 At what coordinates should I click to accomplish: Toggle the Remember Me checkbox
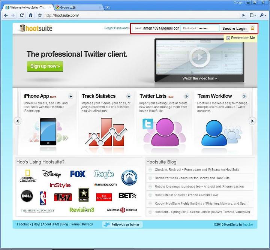click(x=228, y=38)
